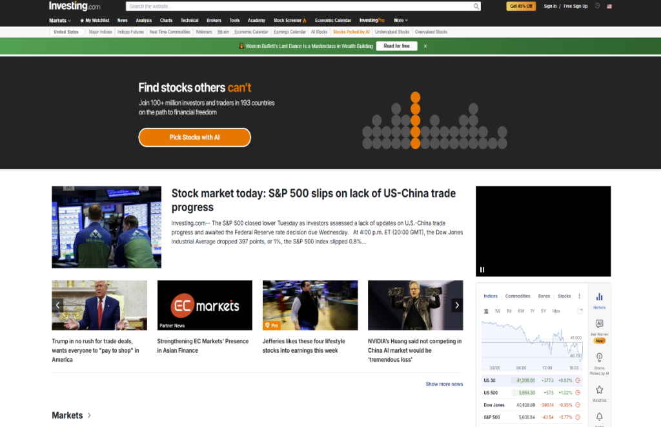
Task: Open the Stocks Picked by AI sub-nav link
Action: tap(351, 32)
